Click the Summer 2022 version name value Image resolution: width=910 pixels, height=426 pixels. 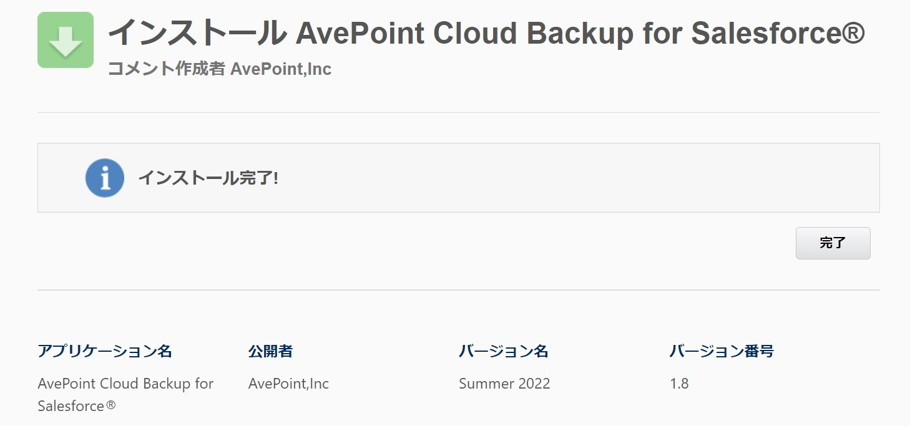504,384
